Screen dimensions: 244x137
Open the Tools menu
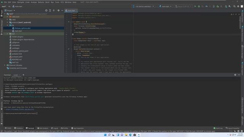57,2
